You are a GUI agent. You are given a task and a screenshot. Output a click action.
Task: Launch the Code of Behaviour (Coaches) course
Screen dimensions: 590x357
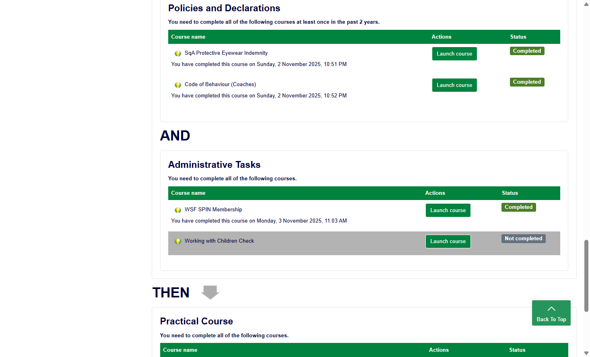pyautogui.click(x=454, y=85)
